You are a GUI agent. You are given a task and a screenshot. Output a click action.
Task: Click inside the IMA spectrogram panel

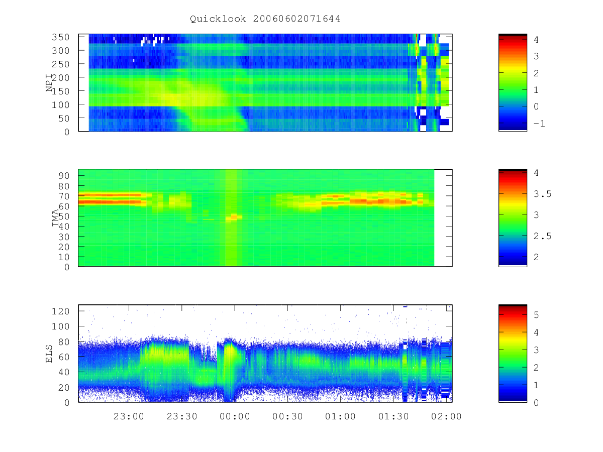pyautogui.click(x=265, y=218)
